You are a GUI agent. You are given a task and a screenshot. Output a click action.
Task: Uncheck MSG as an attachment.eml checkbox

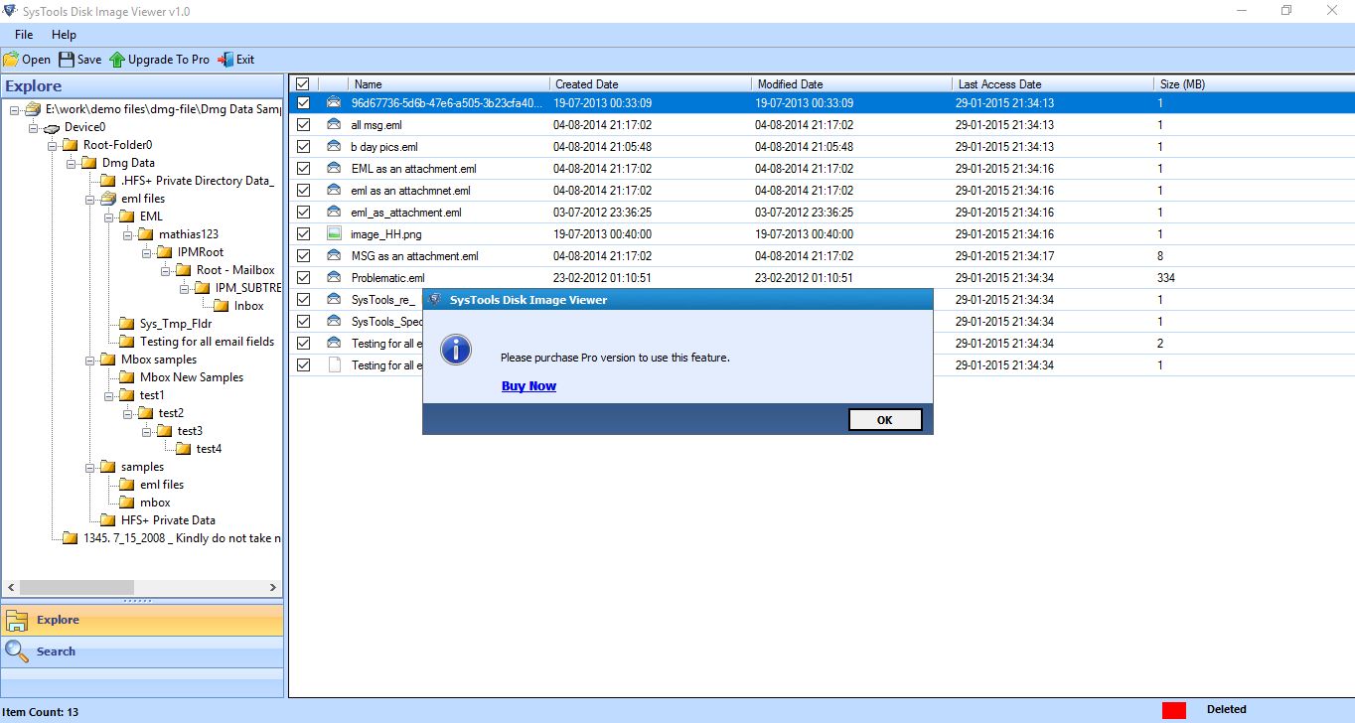click(x=304, y=255)
